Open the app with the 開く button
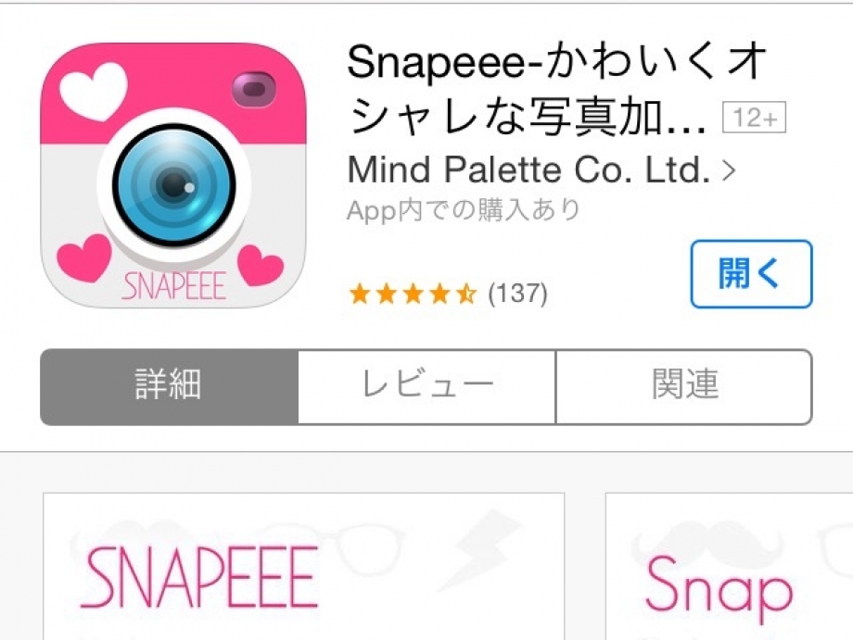 [751, 274]
